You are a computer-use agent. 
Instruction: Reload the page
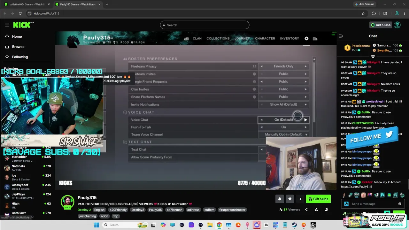tap(20, 13)
